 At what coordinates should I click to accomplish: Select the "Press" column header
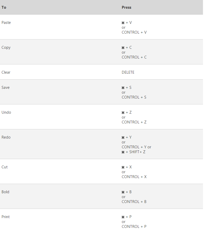point(126,7)
